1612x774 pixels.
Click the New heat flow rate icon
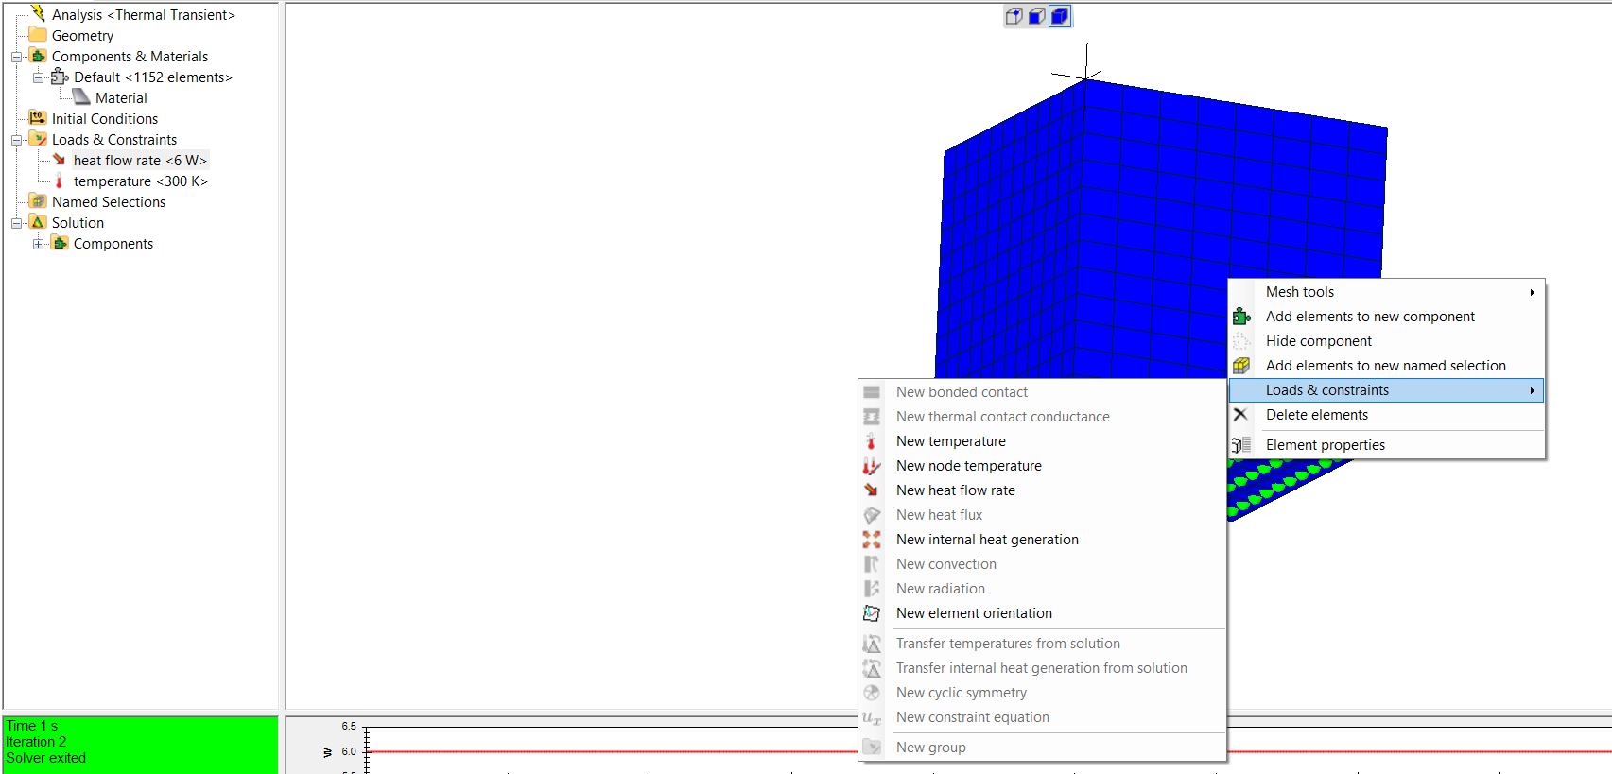[872, 490]
